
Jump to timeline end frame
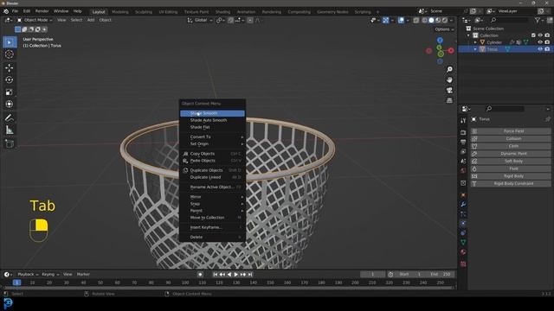click(x=250, y=275)
